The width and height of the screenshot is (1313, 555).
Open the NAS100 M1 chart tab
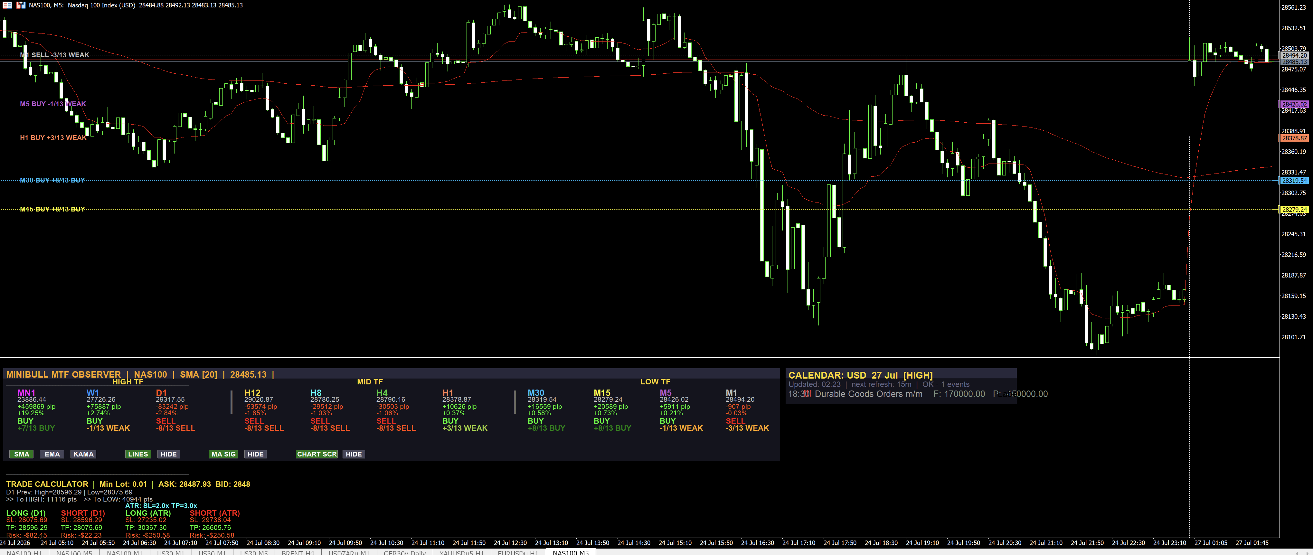coord(125,552)
